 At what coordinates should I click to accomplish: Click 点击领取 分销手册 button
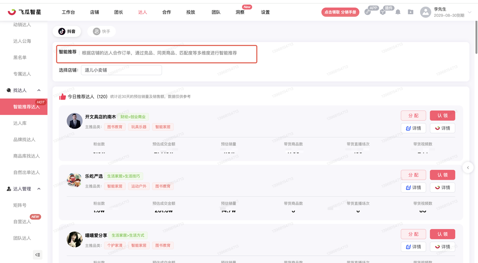(340, 12)
